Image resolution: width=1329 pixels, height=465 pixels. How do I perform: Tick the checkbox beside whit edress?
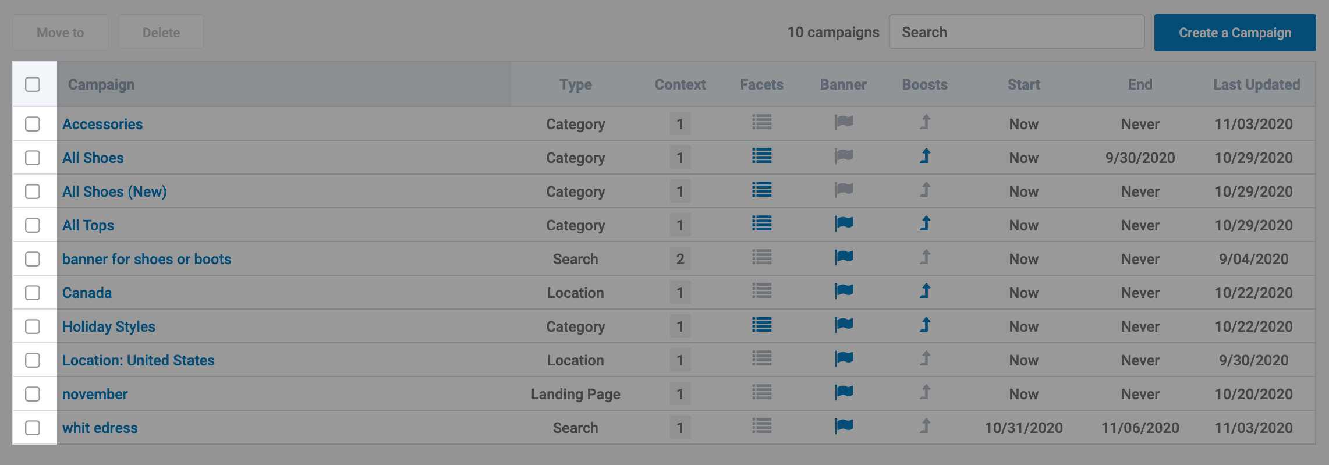[33, 428]
